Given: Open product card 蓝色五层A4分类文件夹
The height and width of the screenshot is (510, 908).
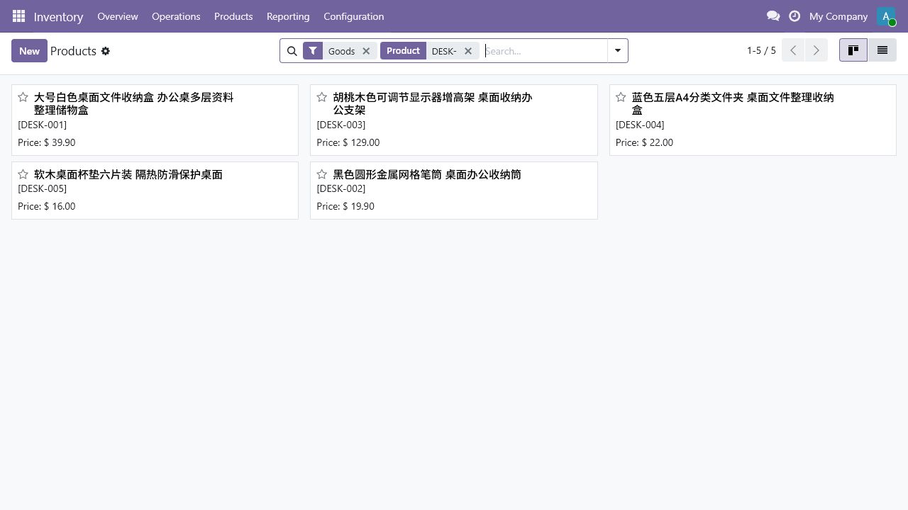Looking at the screenshot, I should (x=753, y=120).
